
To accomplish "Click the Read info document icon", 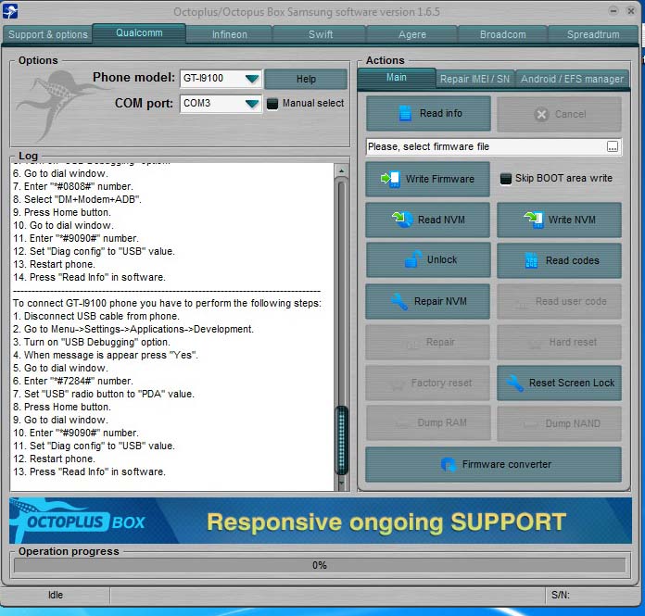I will pos(405,113).
